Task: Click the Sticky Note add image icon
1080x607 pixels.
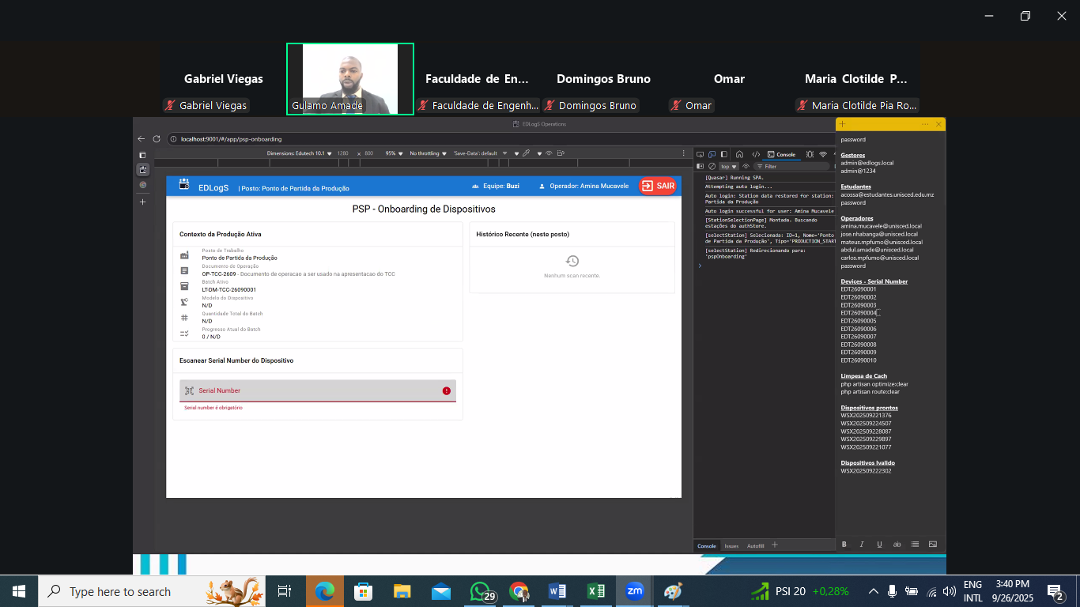Action: 932,544
